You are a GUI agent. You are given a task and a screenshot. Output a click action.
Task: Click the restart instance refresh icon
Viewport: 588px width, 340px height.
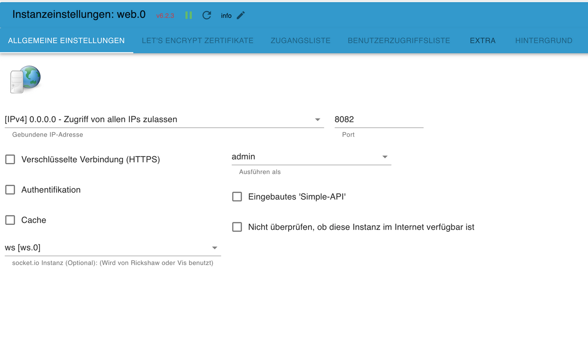click(x=207, y=15)
